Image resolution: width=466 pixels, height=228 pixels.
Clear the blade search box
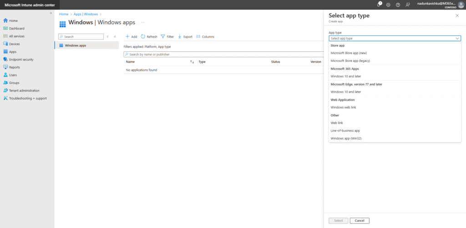tap(107, 37)
